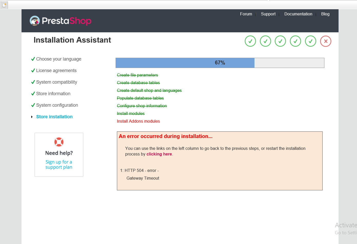Click Create file parameters task

(137, 75)
